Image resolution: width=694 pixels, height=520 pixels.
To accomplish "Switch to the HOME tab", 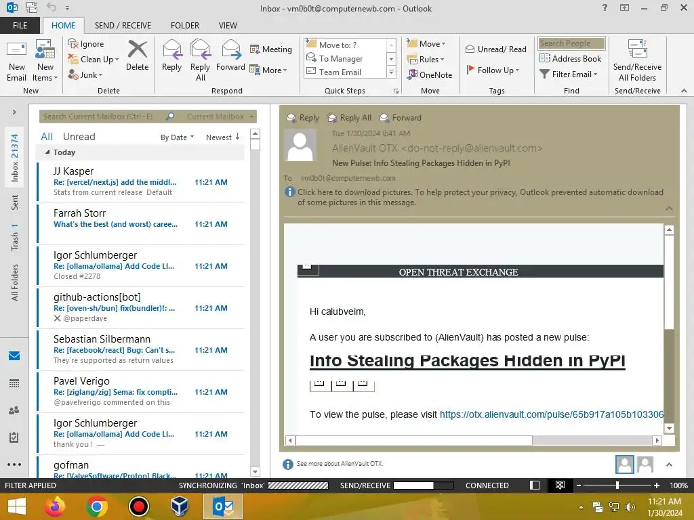I will (x=63, y=26).
